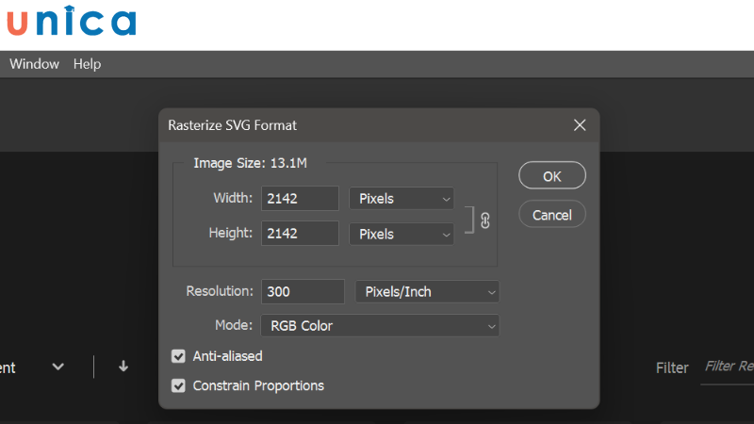This screenshot has height=424, width=754.
Task: Open the Help menu
Action: click(x=87, y=64)
